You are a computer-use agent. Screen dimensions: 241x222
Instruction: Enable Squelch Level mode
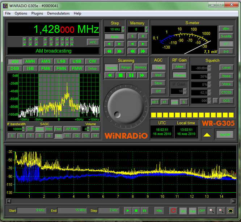(x=227, y=68)
